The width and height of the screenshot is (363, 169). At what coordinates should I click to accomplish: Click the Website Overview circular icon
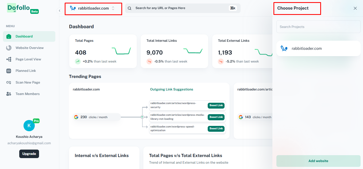[9, 48]
